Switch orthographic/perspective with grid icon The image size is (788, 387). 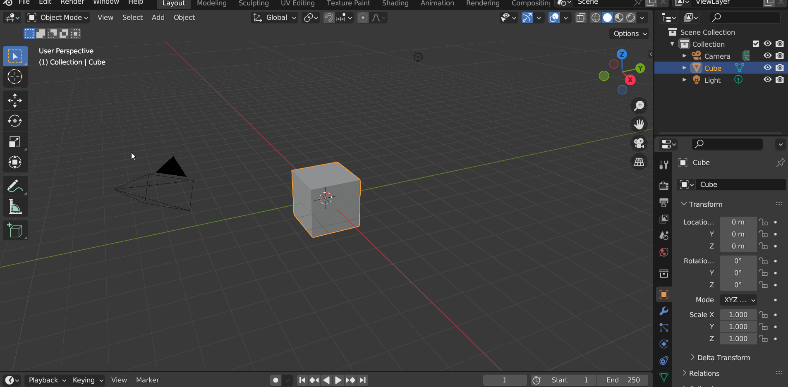coord(639,162)
